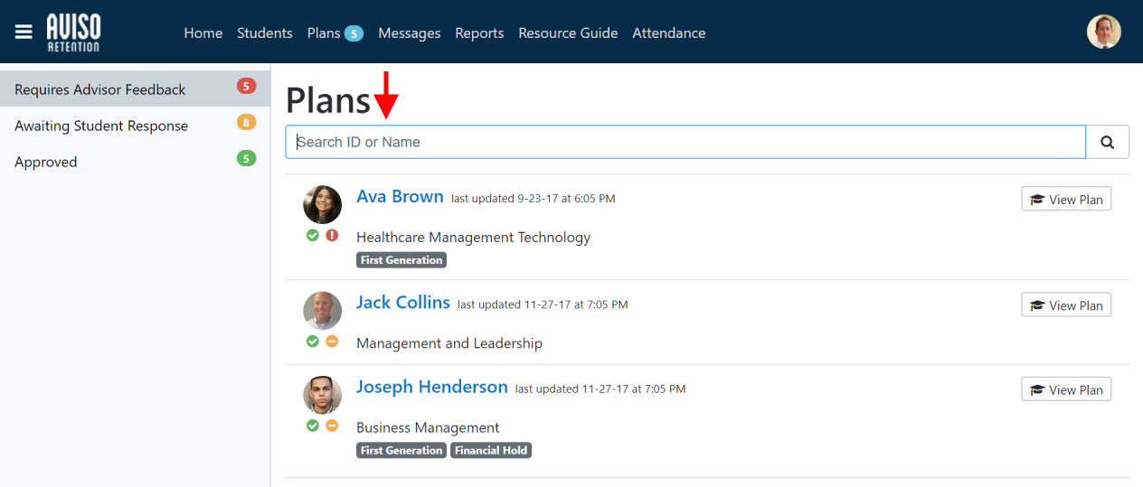
Task: Open the hamburger navigation menu
Action: click(24, 32)
